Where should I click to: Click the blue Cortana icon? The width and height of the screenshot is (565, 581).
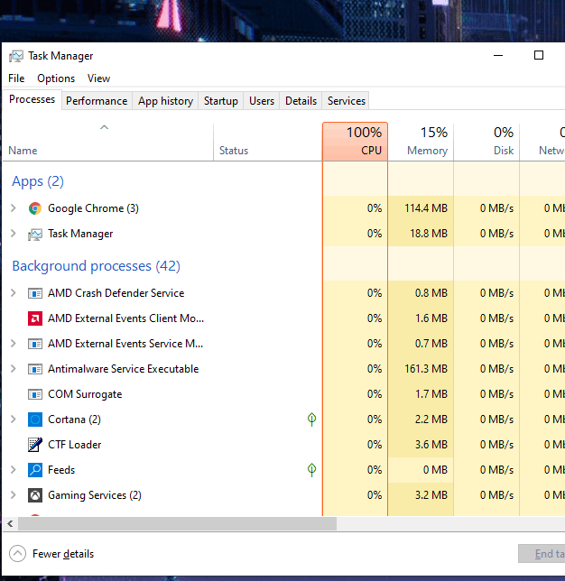pyautogui.click(x=35, y=420)
